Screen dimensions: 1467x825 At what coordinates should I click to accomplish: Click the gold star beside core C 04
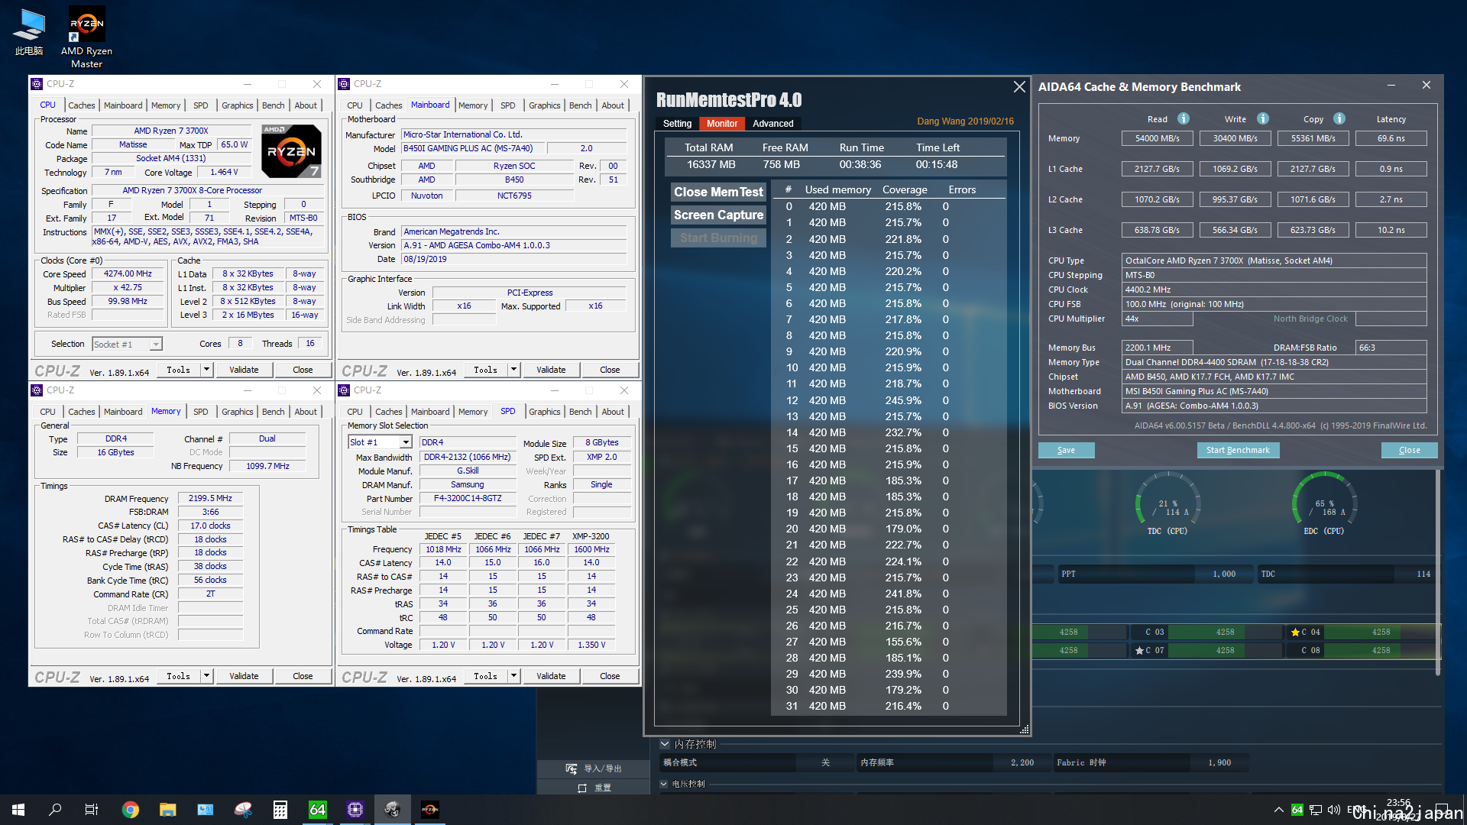point(1295,632)
